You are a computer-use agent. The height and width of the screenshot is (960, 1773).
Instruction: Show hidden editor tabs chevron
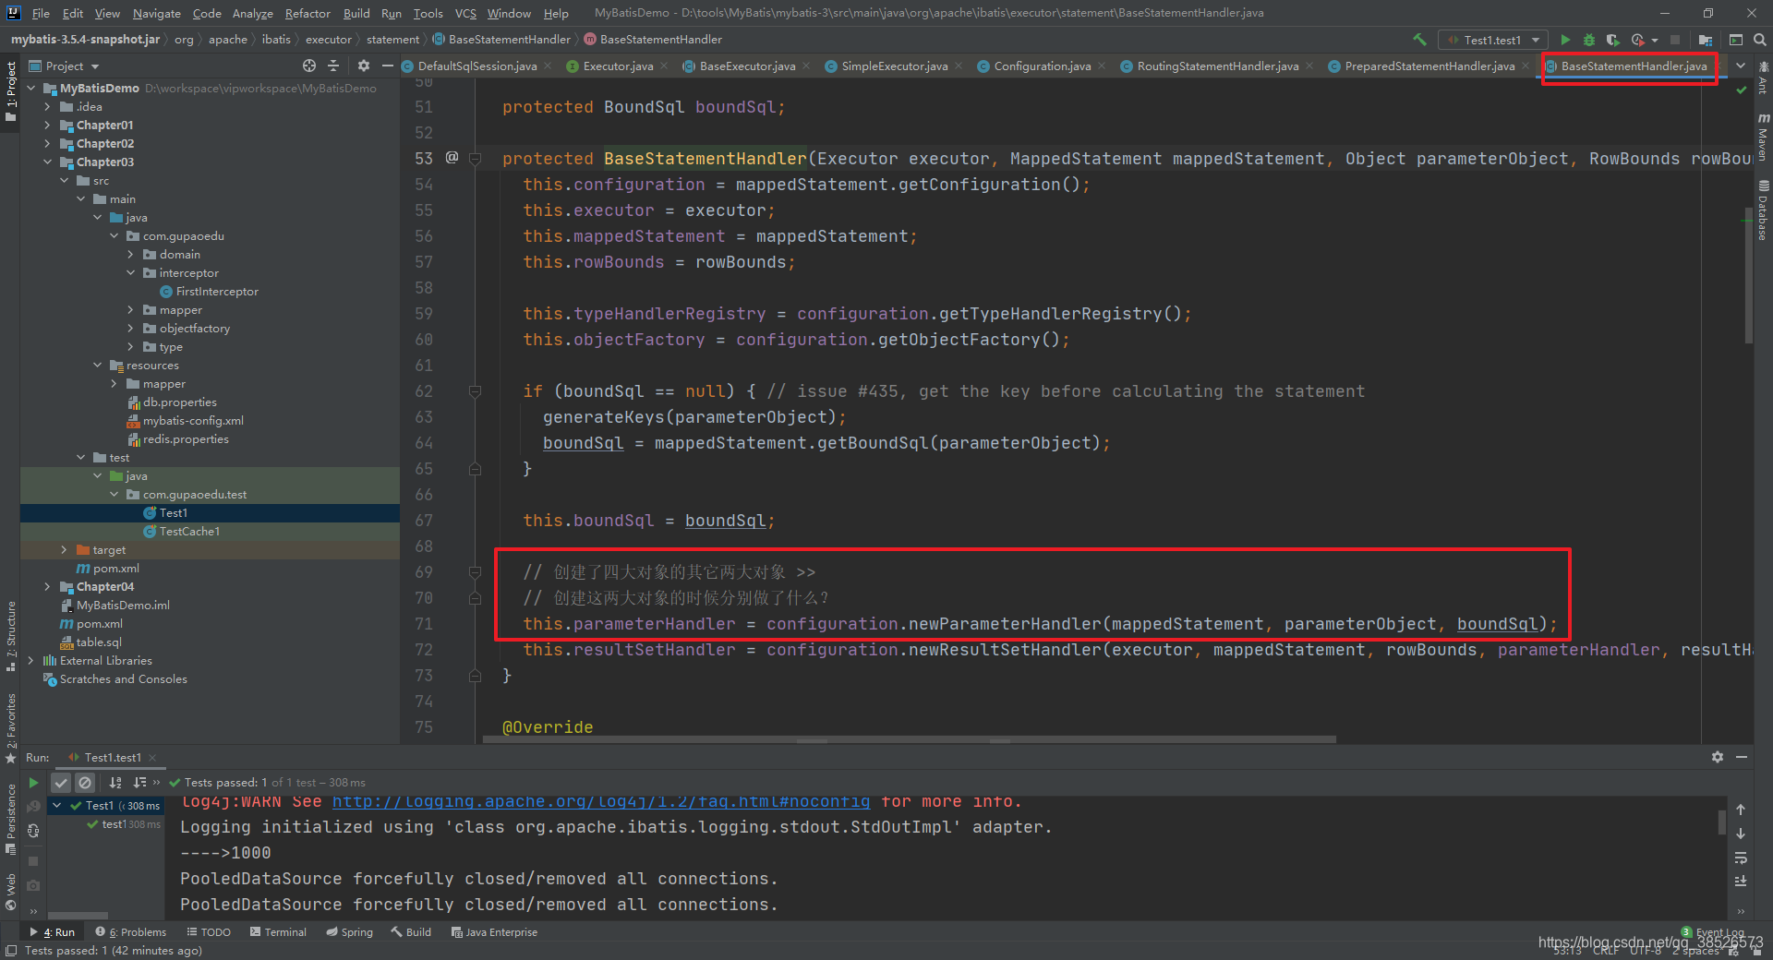coord(1741,66)
